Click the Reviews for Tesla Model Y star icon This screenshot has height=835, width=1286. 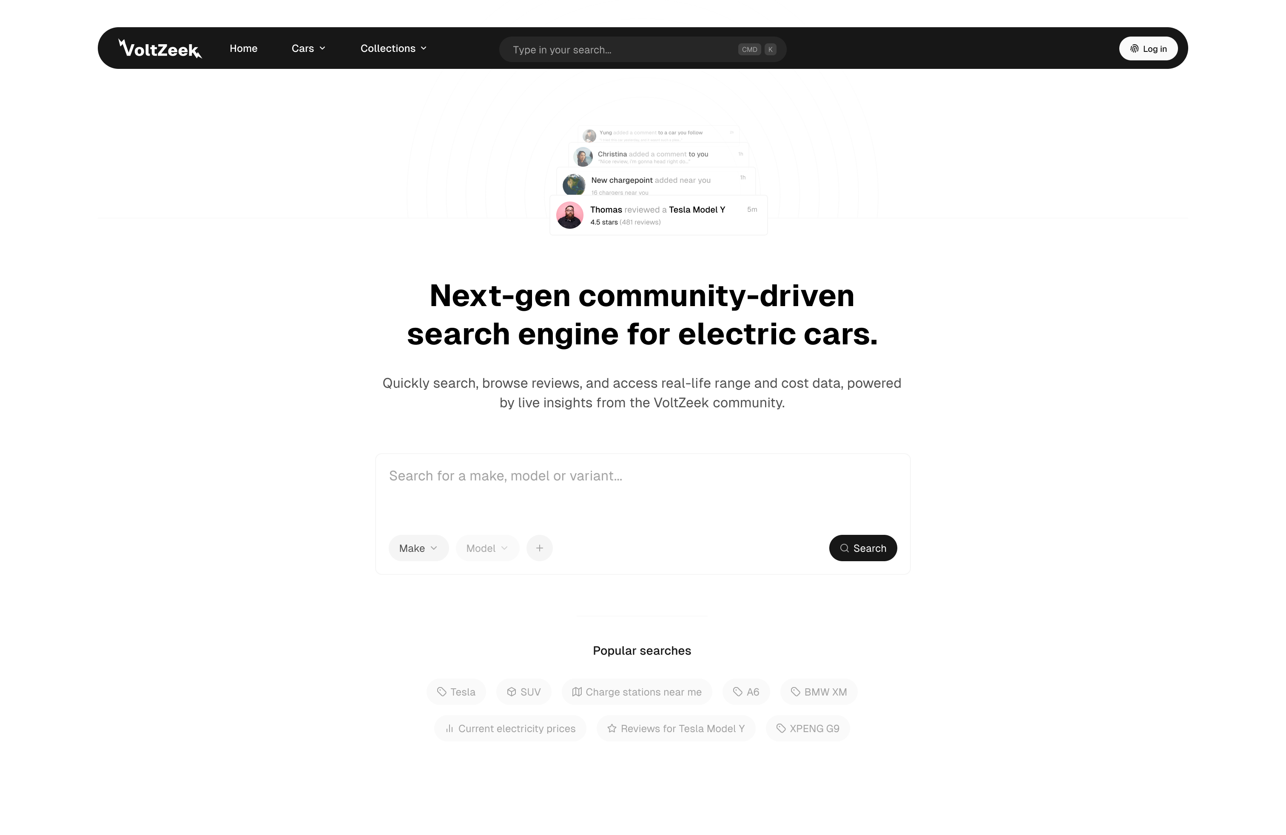pyautogui.click(x=611, y=728)
